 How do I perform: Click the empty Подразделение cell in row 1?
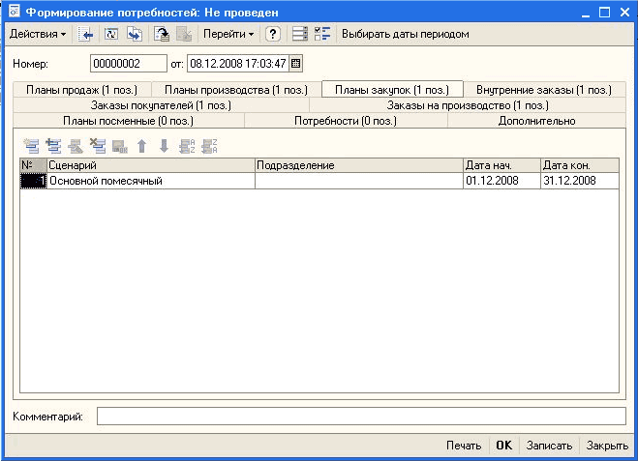click(359, 181)
